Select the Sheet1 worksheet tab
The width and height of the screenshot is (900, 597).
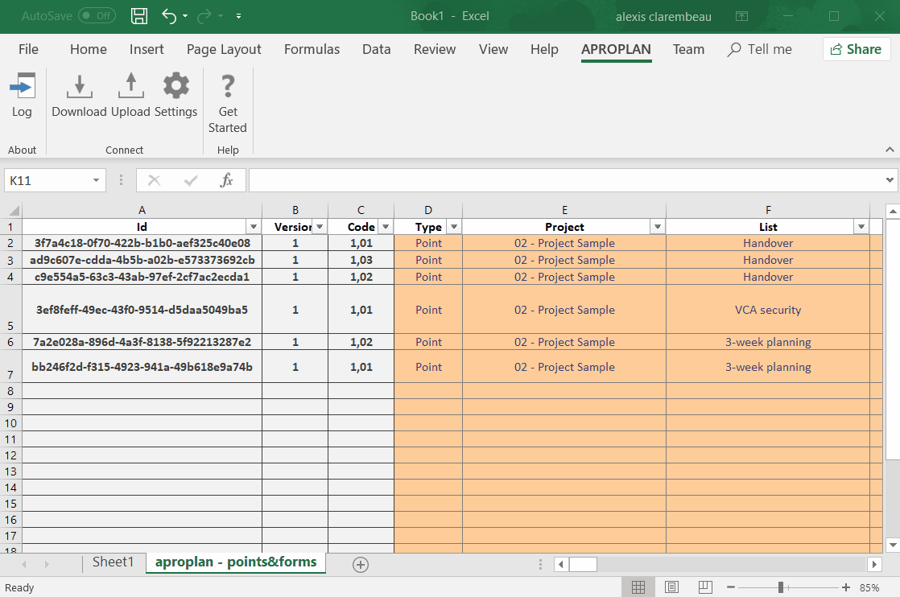click(113, 562)
